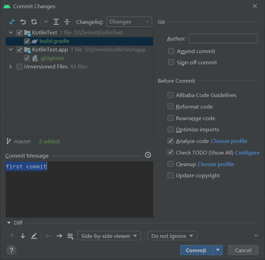Uncheck the KotlinTest.app checkbox
The image size is (265, 260).
click(x=19, y=50)
